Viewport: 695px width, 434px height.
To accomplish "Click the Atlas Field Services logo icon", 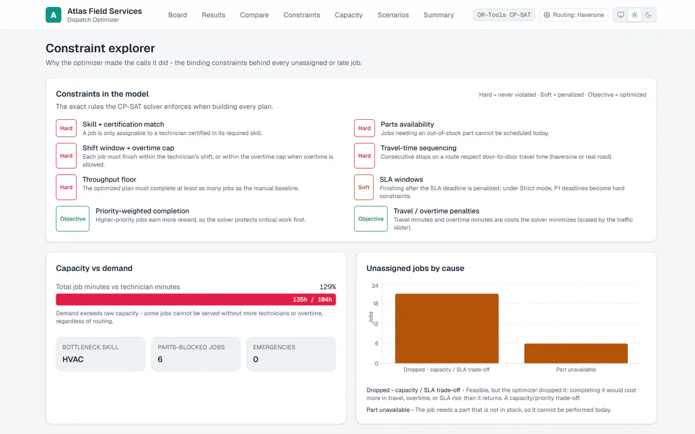I will coord(53,15).
